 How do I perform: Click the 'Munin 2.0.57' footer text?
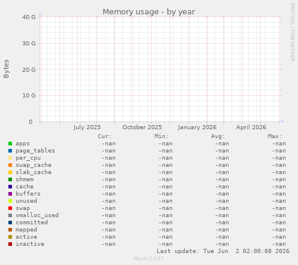tap(149, 258)
